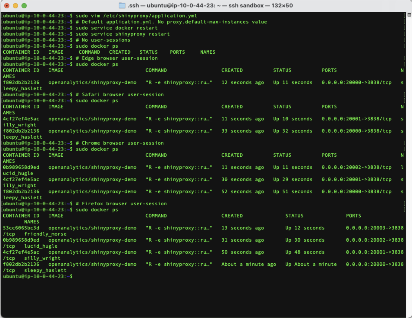The height and width of the screenshot is (318, 412).
Task: Click the 'sudo vim /etc/shinyproxy/application.yml' command
Action: click(x=136, y=16)
